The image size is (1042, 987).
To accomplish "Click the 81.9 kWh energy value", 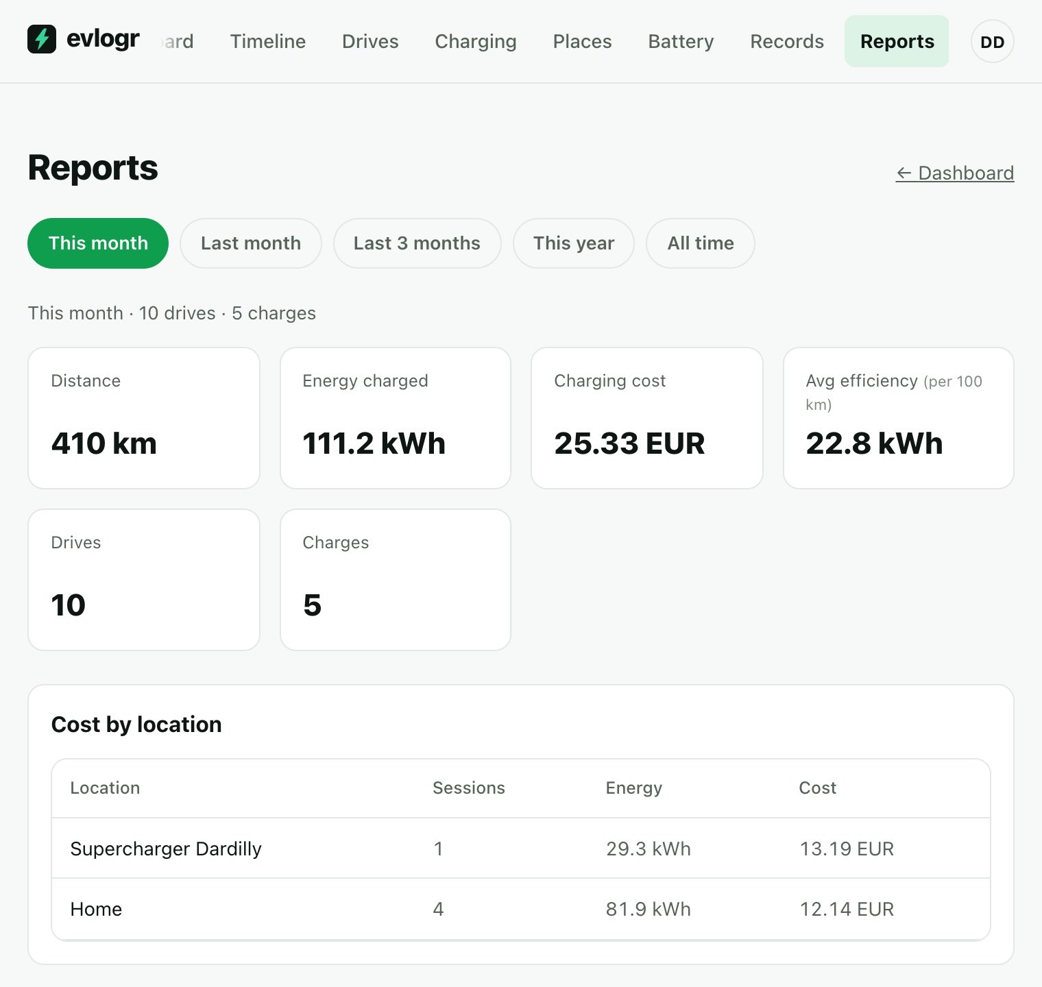I will (x=649, y=909).
